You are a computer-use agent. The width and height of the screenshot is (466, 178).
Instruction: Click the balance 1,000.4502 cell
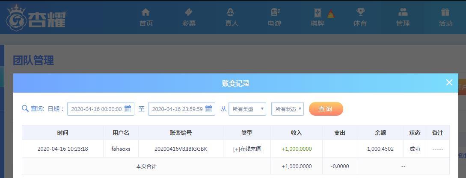point(380,149)
